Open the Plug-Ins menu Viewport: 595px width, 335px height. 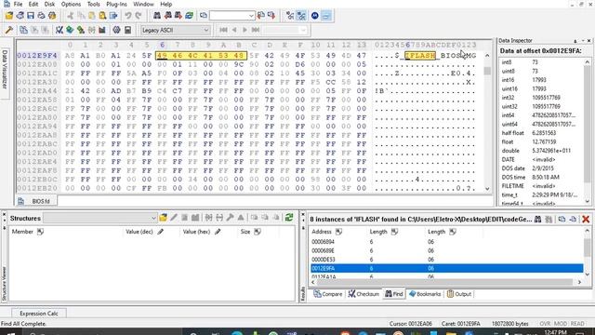pos(116,4)
